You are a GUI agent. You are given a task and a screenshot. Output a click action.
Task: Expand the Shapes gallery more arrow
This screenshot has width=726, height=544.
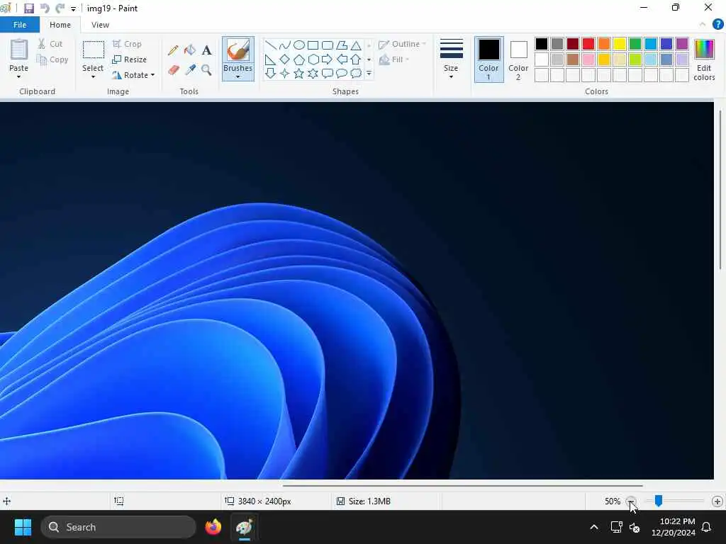point(369,73)
